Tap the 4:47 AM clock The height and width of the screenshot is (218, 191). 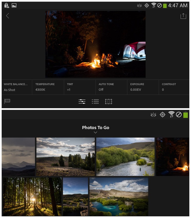click(x=178, y=5)
